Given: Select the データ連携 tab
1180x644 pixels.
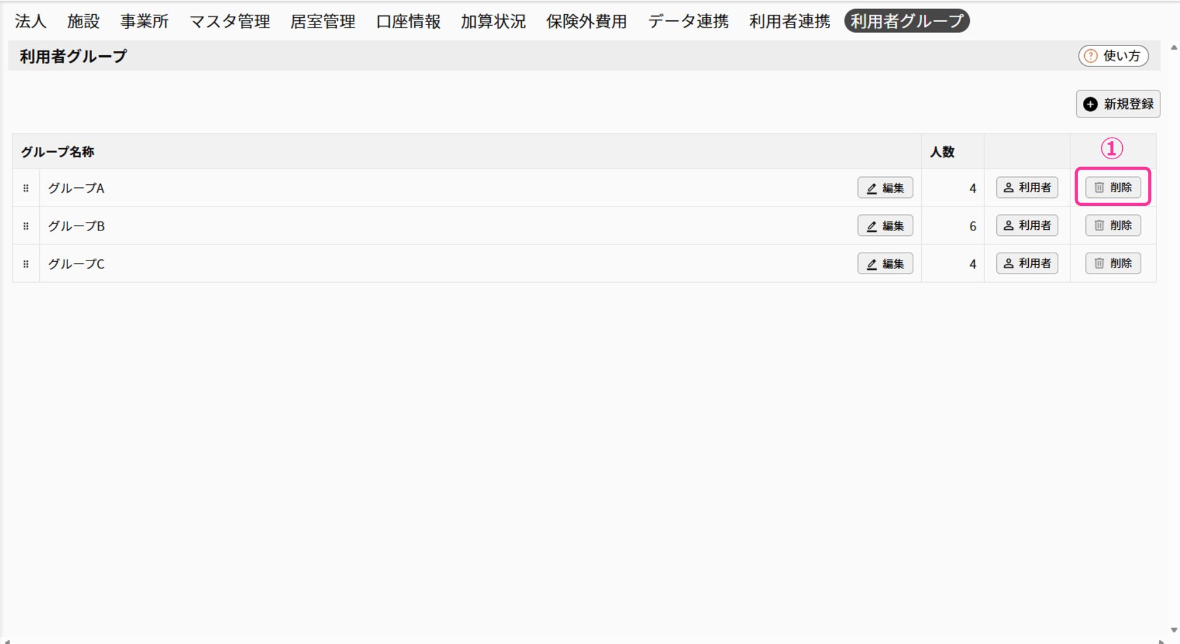Looking at the screenshot, I should 688,22.
